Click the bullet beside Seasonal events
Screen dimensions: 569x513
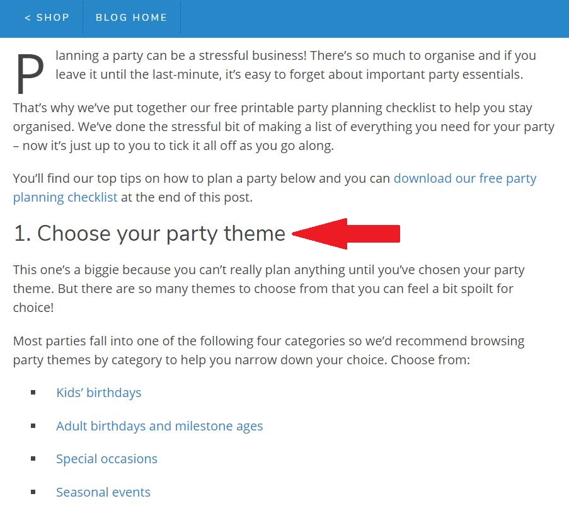tap(33, 492)
